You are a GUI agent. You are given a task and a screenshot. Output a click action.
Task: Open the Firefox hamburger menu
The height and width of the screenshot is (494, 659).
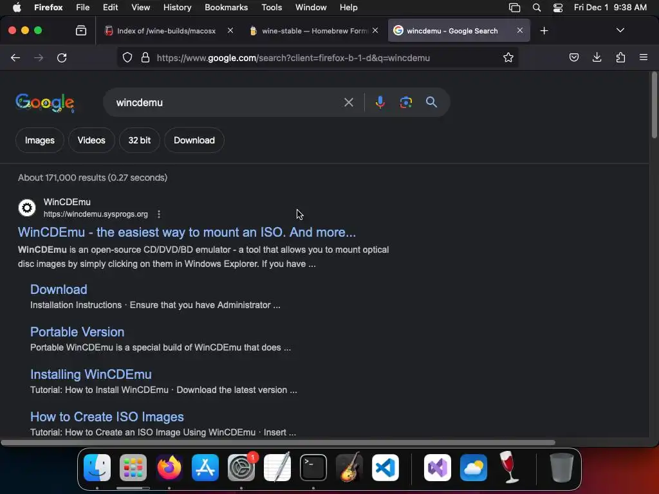pyautogui.click(x=643, y=57)
